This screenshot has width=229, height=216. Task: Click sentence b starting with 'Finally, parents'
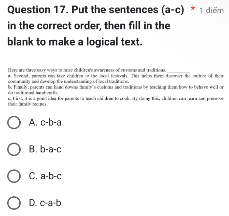pyautogui.click(x=116, y=90)
